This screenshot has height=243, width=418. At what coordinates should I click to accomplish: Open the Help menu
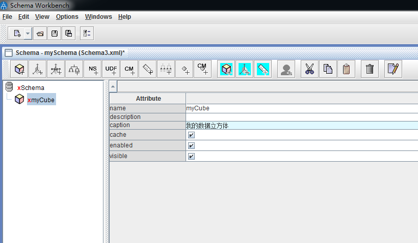click(x=124, y=17)
